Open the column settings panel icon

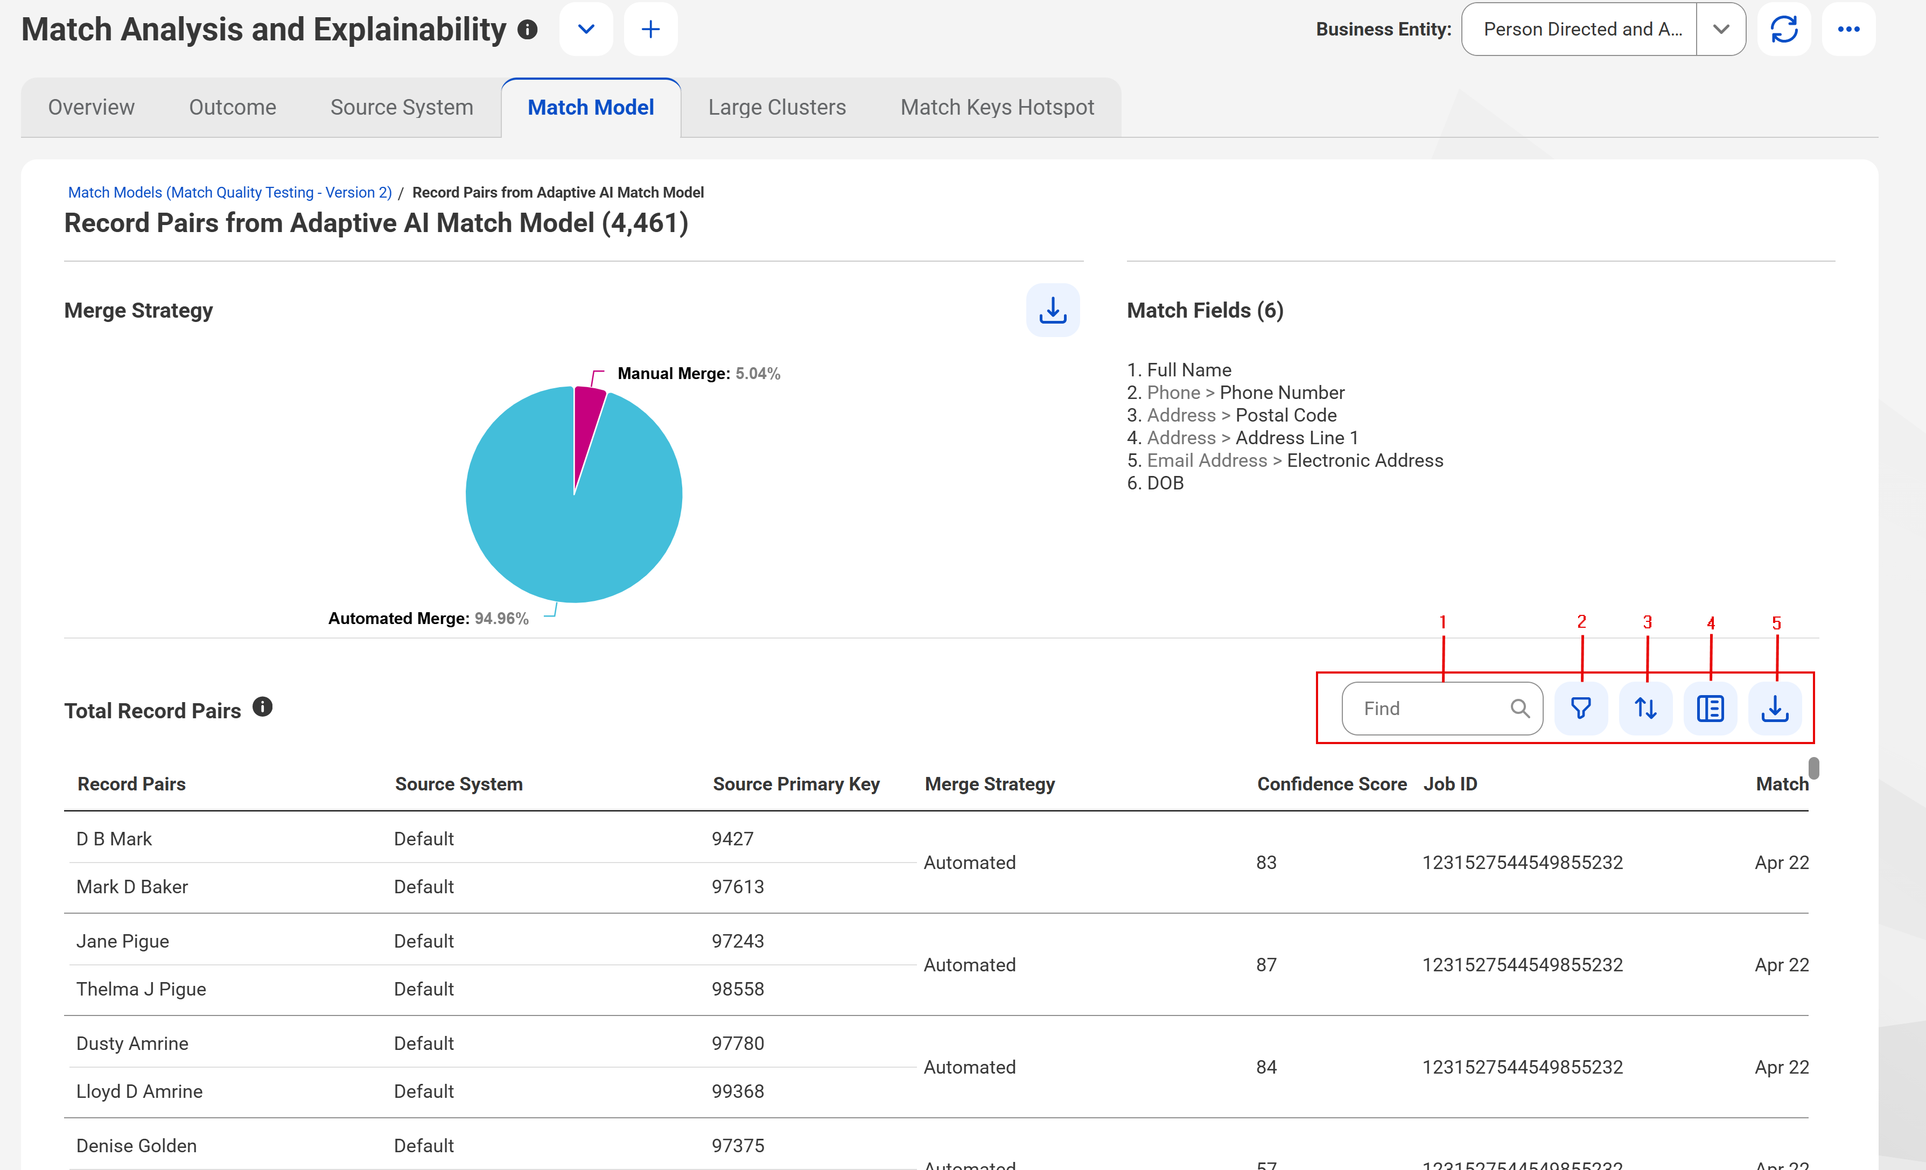1710,708
